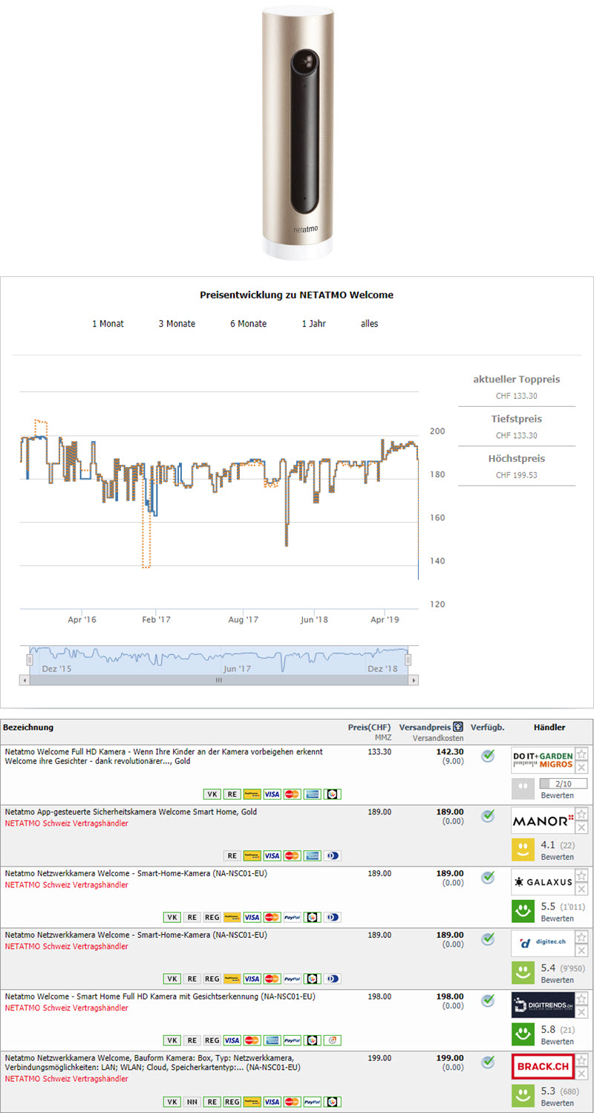This screenshot has height=1113, width=594.
Task: Click the availability checkmark in Brack.ch row
Action: pos(488,1063)
